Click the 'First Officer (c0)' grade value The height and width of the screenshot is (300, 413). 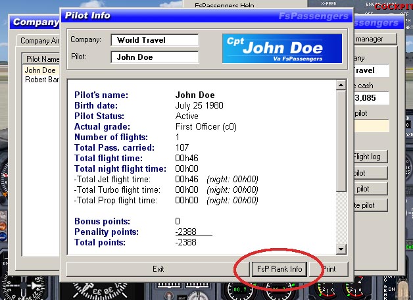pyautogui.click(x=206, y=127)
